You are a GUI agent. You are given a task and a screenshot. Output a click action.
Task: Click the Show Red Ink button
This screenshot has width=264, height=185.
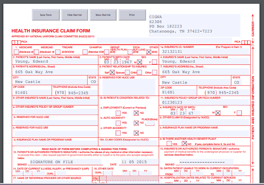(103, 15)
